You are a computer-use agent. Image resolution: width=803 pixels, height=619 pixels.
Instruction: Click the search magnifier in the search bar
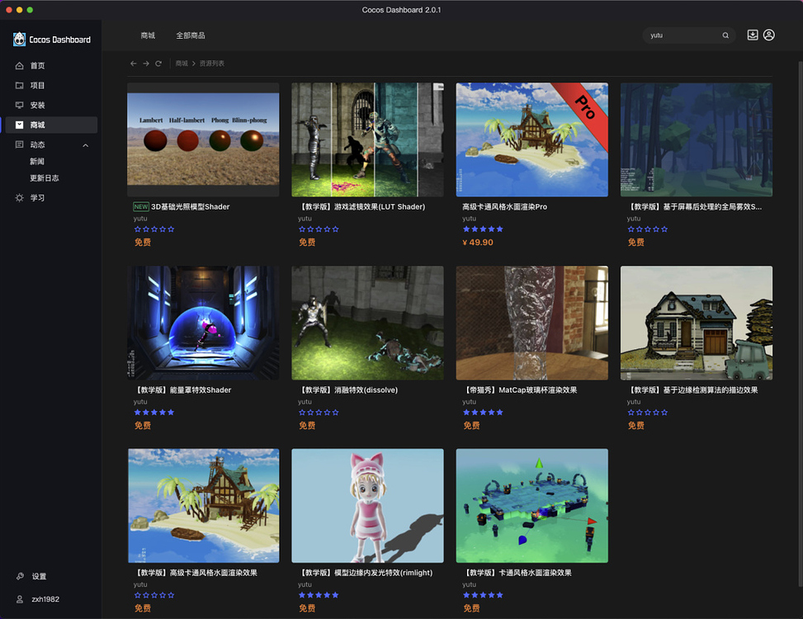725,35
